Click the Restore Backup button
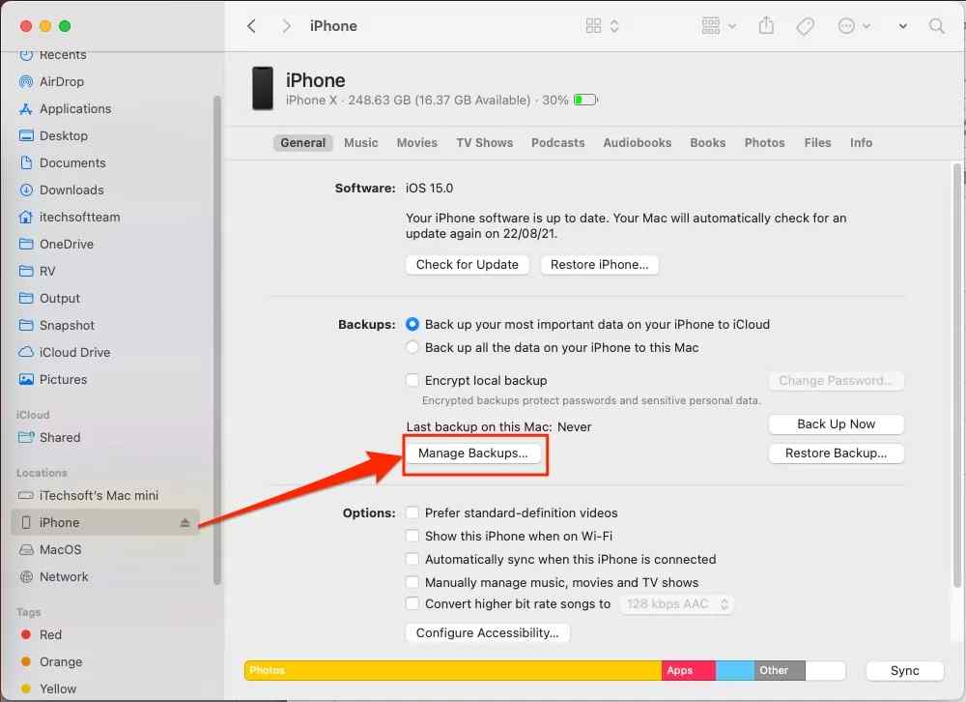The image size is (966, 702). (836, 453)
